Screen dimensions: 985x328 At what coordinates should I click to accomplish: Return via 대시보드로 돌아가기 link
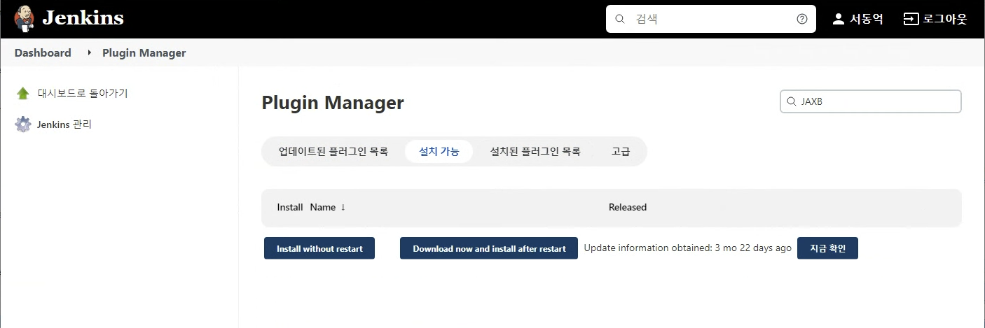pos(83,93)
